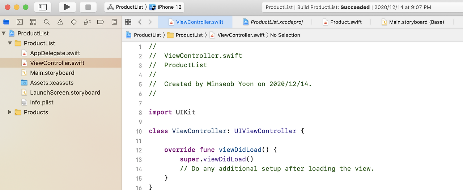The image size is (463, 190).
Task: Open the Breakpoint navigator
Action: [101, 22]
